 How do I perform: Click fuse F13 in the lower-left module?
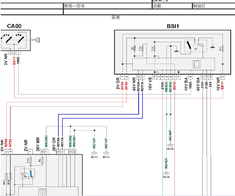pyautogui.click(x=30, y=160)
